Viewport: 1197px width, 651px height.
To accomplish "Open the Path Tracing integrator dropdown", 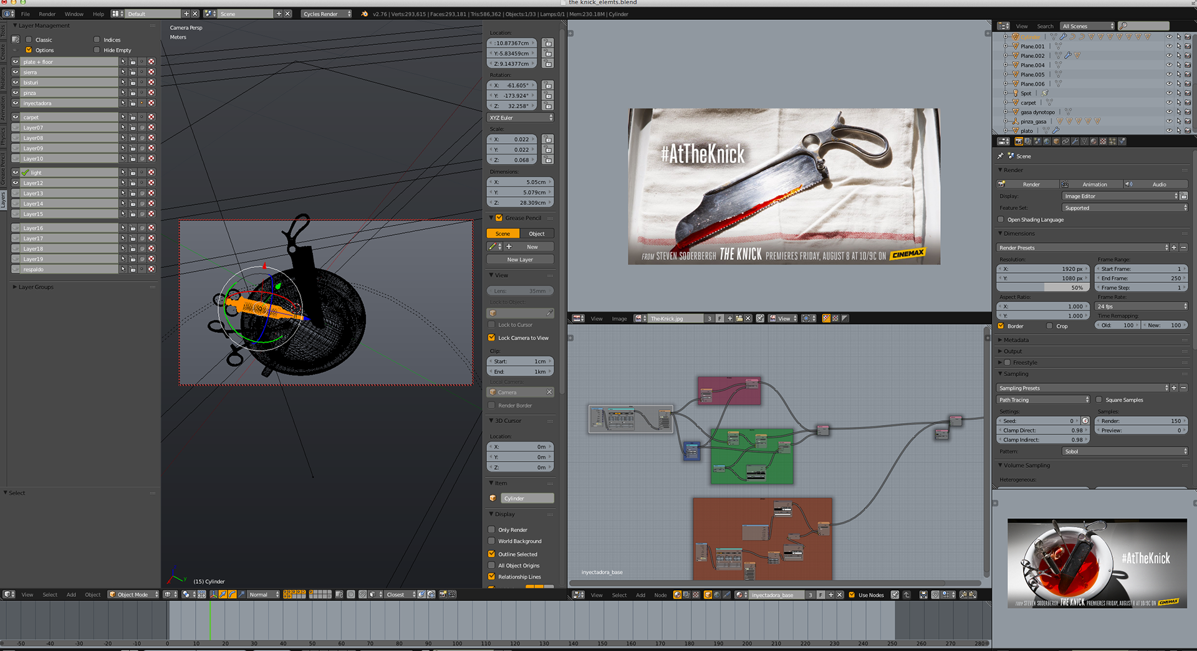I will 1043,399.
